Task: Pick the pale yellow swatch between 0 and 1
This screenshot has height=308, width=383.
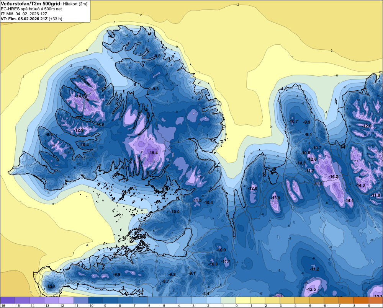Action: click(243, 300)
